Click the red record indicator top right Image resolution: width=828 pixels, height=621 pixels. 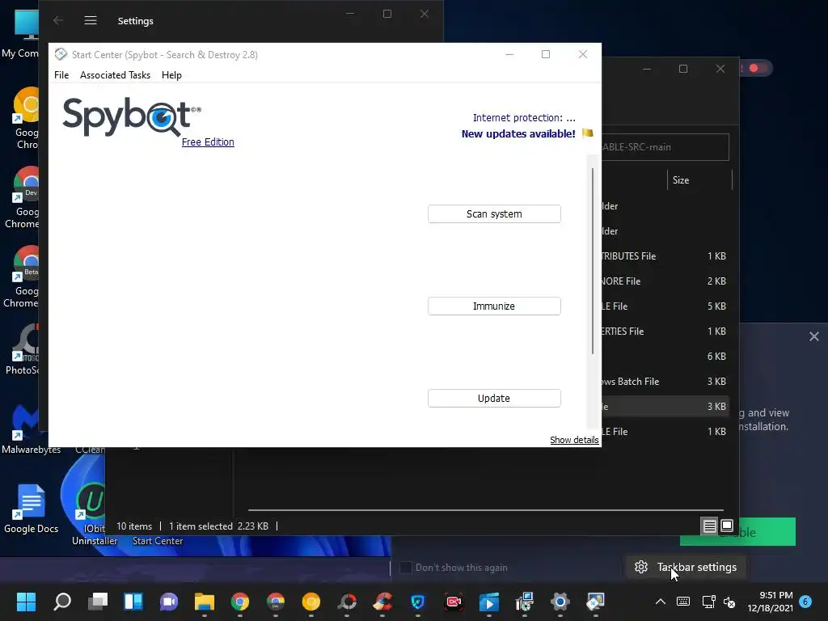(x=754, y=68)
